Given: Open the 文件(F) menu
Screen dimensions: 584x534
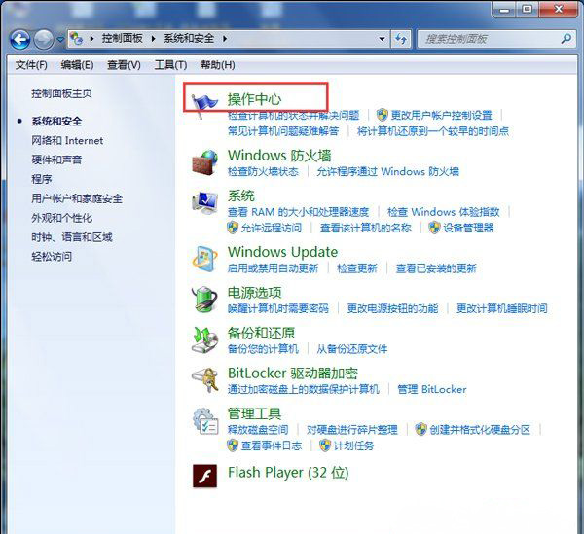Looking at the screenshot, I should coord(31,65).
